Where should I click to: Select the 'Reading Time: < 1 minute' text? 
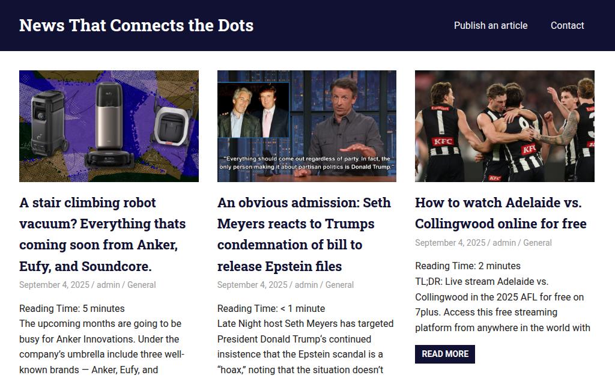point(271,308)
